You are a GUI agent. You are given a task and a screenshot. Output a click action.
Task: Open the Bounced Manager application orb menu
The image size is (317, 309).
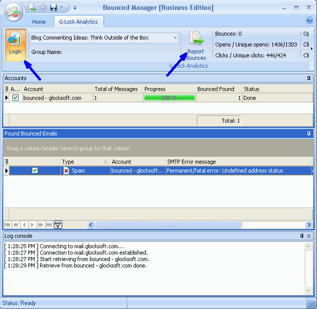[x=13, y=11]
